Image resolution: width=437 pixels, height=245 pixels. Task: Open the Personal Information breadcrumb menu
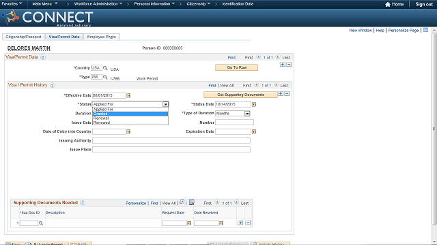[154, 4]
